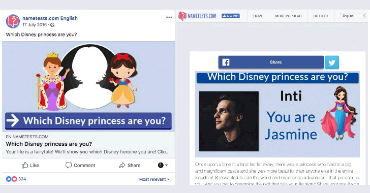Click the Share arrow on Facebook post
The height and width of the screenshot is (193, 370).
122,165
